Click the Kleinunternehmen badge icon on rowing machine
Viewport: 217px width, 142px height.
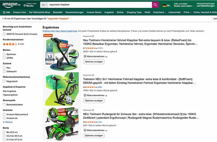tap(85, 130)
